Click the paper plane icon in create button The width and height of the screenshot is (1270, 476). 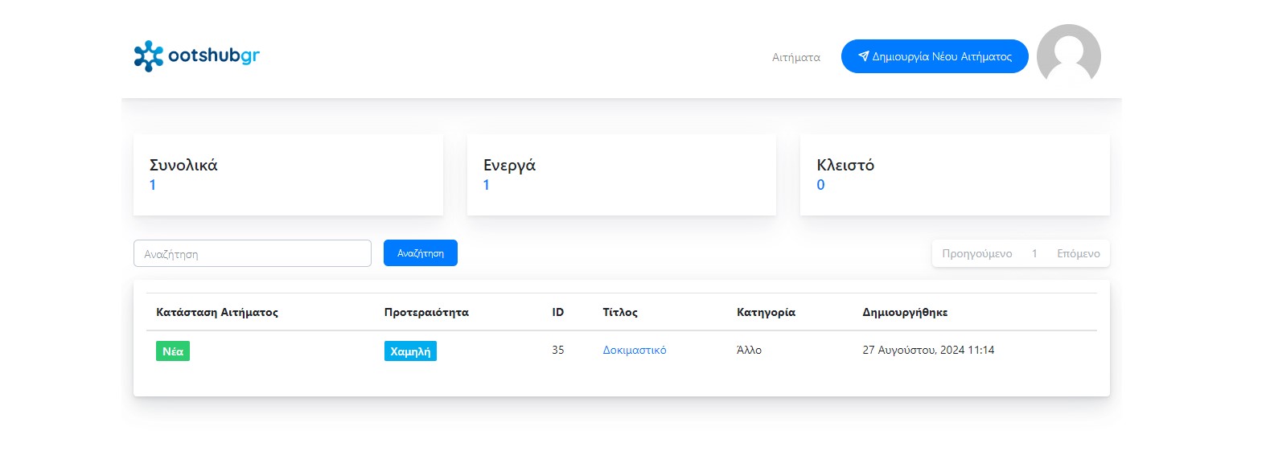pyautogui.click(x=863, y=56)
